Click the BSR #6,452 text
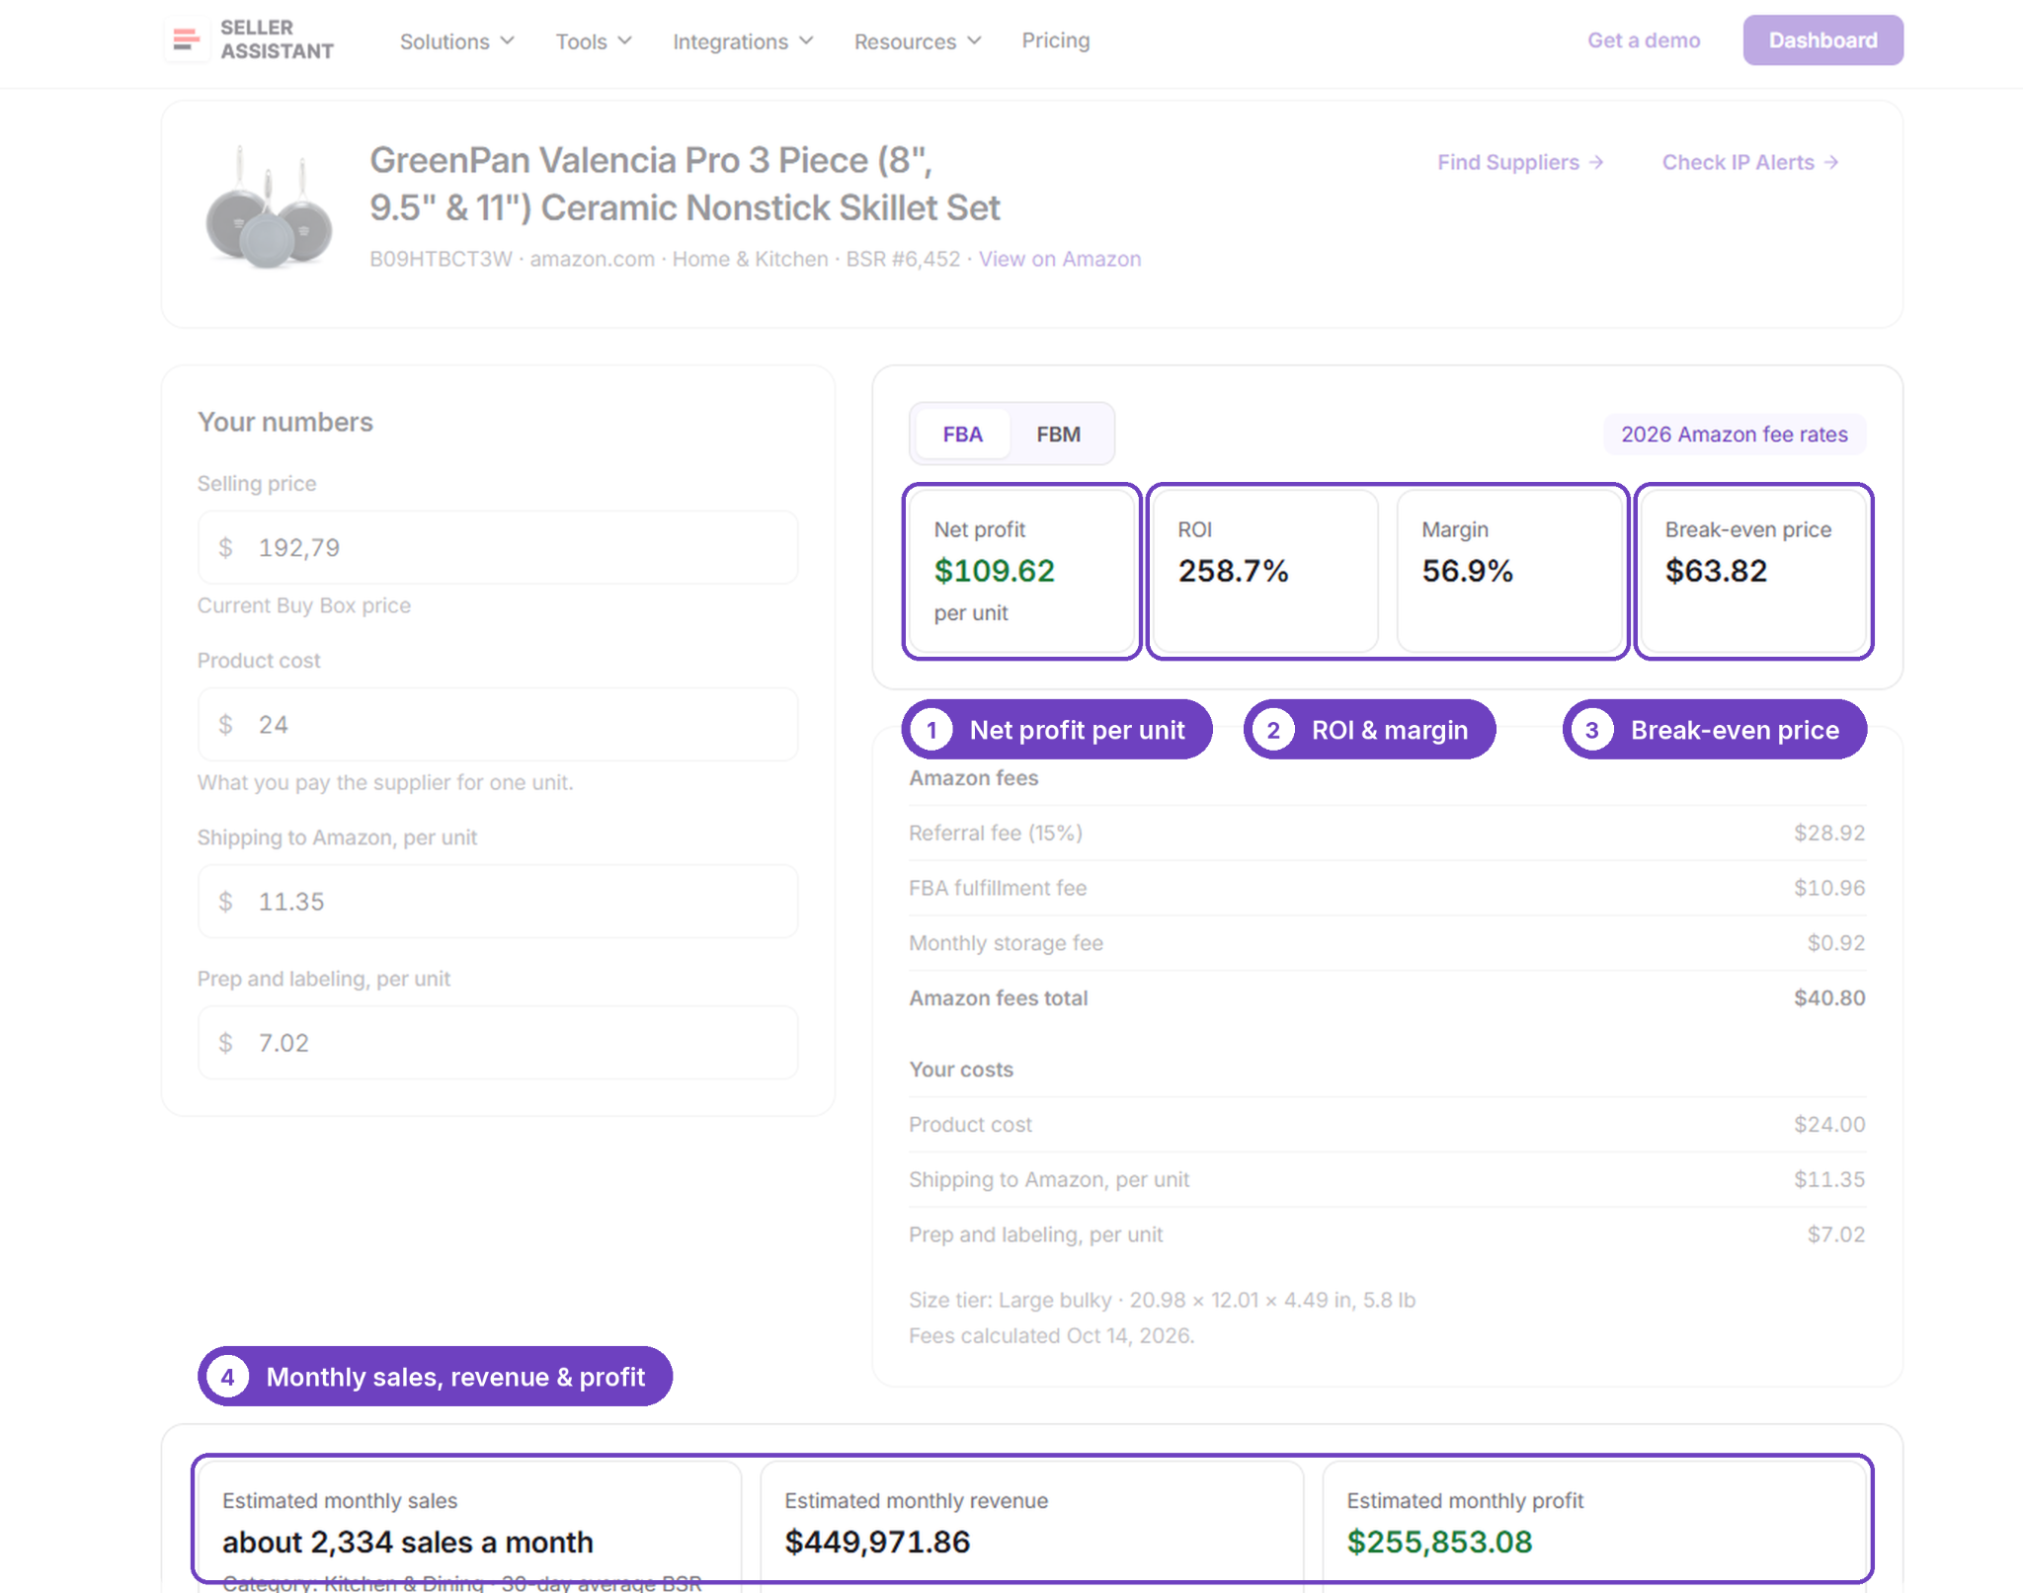The height and width of the screenshot is (1593, 2023). 903,259
